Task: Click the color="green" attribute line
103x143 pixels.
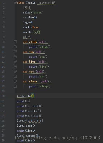Action: click(x=33, y=12)
